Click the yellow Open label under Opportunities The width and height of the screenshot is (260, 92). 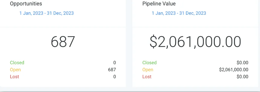tap(15, 70)
